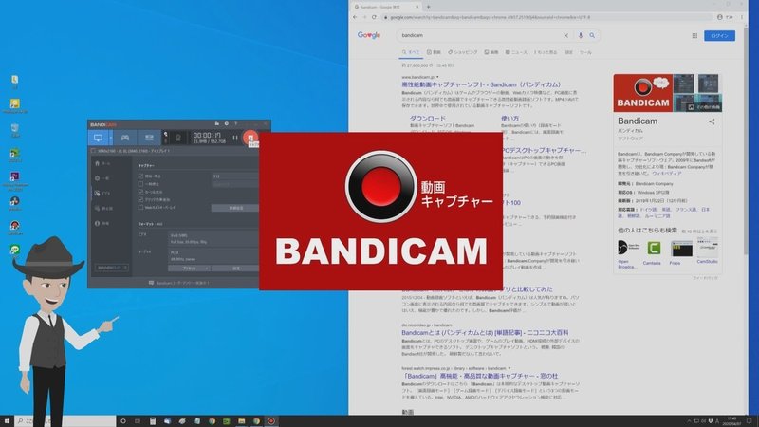Open the advanced settings button in Bandicam capture section
The width and height of the screenshot is (759, 427).
point(235,208)
